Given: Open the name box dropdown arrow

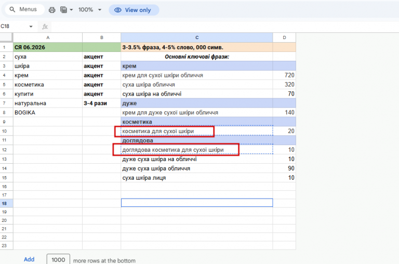Looking at the screenshot, I should coord(31,27).
